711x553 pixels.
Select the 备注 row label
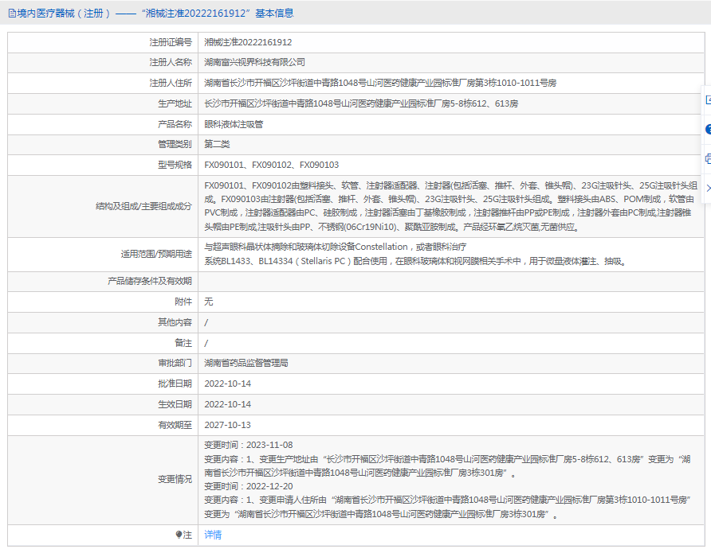pos(183,343)
